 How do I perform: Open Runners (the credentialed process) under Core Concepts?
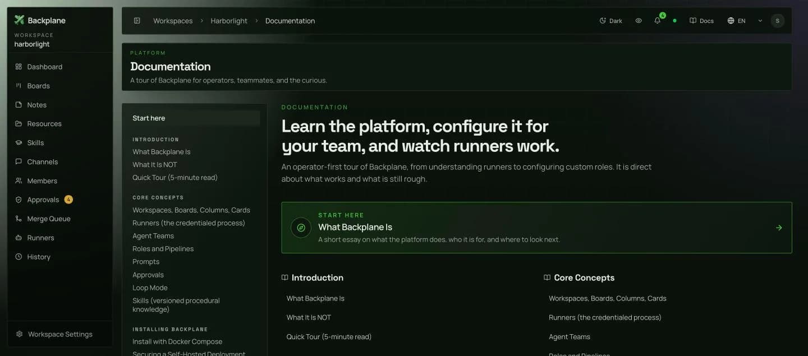(x=605, y=318)
